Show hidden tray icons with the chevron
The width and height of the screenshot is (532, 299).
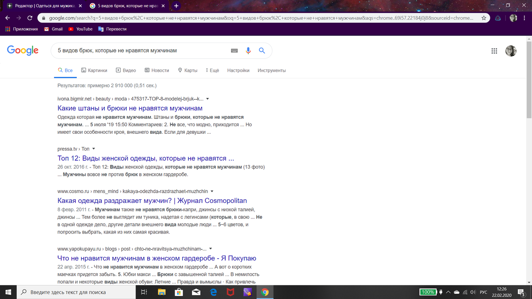click(x=448, y=292)
